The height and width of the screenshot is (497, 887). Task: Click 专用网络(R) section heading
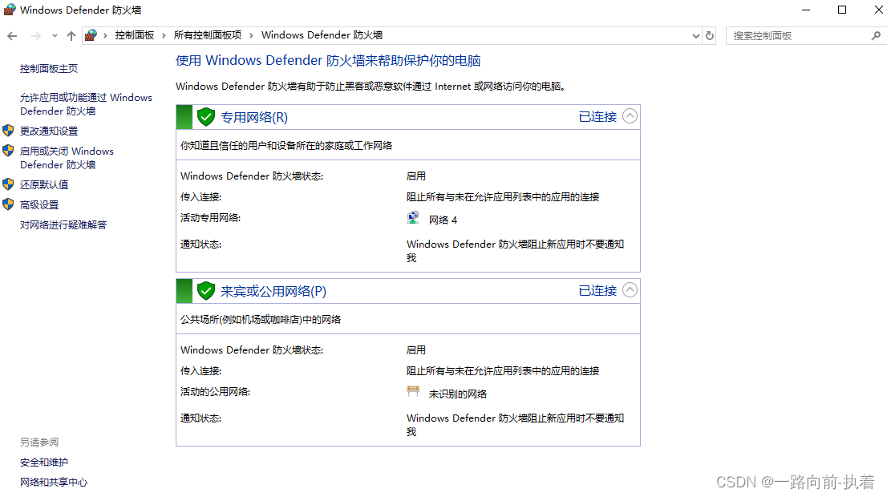coord(254,117)
